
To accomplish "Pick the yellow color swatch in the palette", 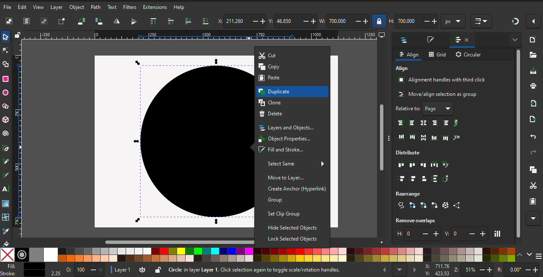I will pyautogui.click(x=181, y=251).
